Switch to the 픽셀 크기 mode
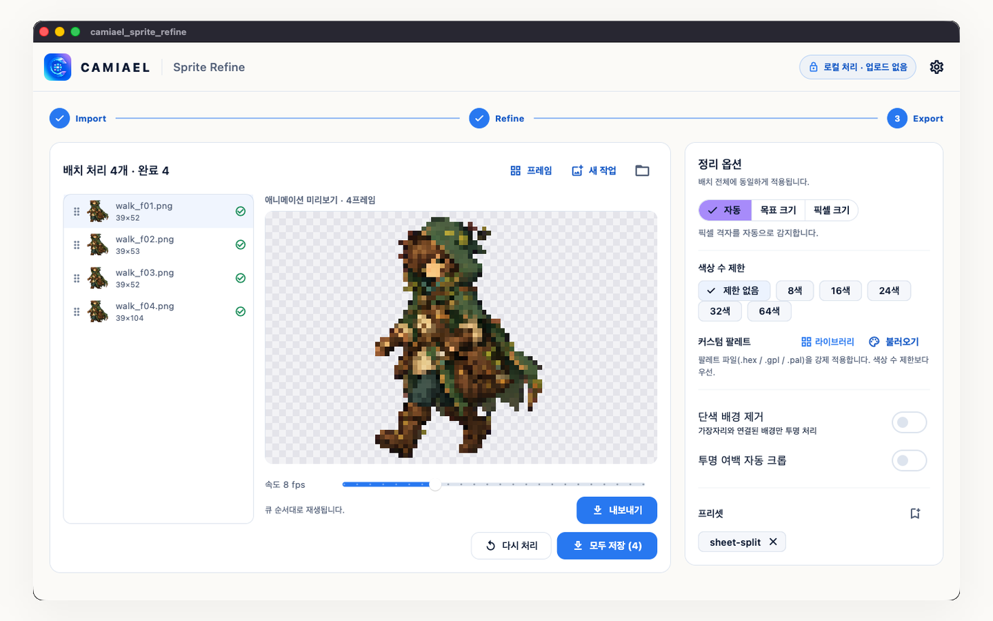 [831, 210]
